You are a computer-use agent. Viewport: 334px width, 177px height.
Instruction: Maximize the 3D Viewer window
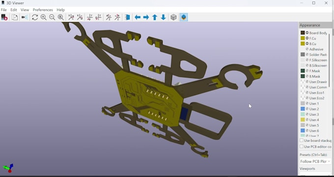[314, 3]
